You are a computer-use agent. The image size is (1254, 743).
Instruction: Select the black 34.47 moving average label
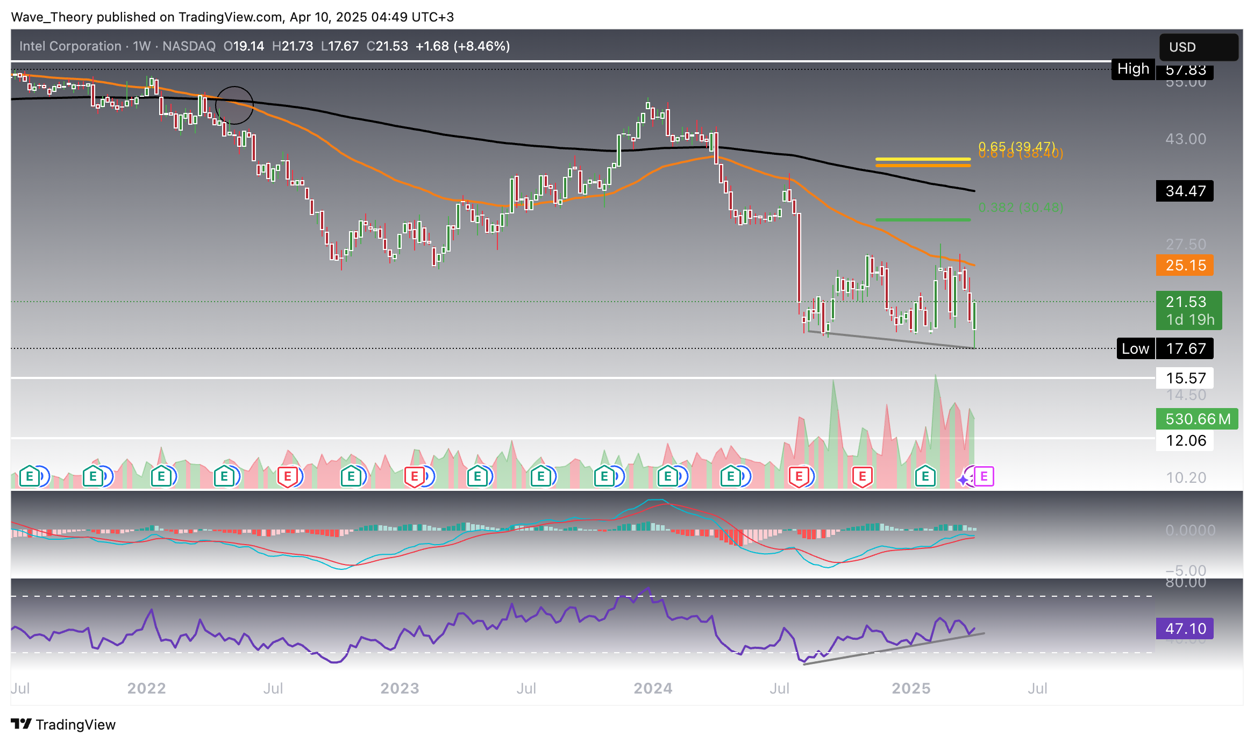pos(1185,191)
